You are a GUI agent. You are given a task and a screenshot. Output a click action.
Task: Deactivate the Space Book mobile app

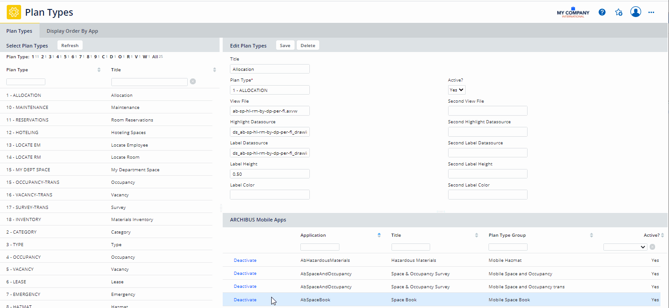[245, 300]
